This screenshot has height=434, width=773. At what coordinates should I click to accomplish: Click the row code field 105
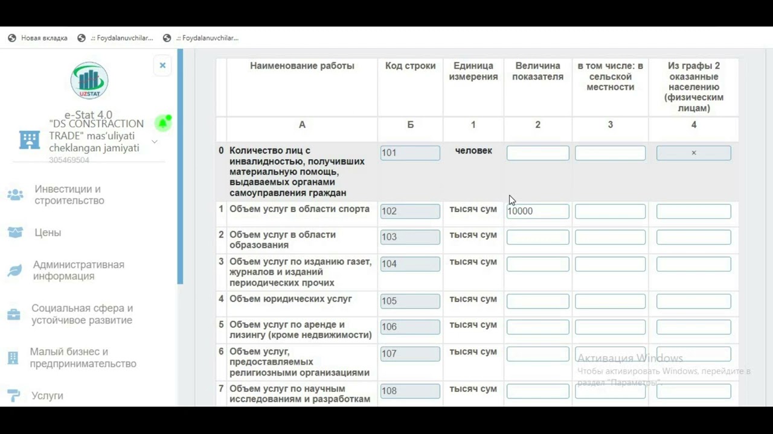coord(410,301)
